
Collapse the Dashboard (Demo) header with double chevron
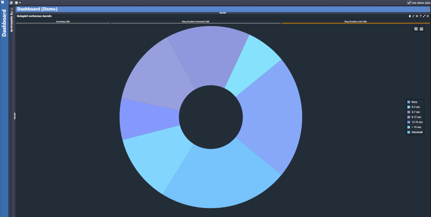click(427, 9)
